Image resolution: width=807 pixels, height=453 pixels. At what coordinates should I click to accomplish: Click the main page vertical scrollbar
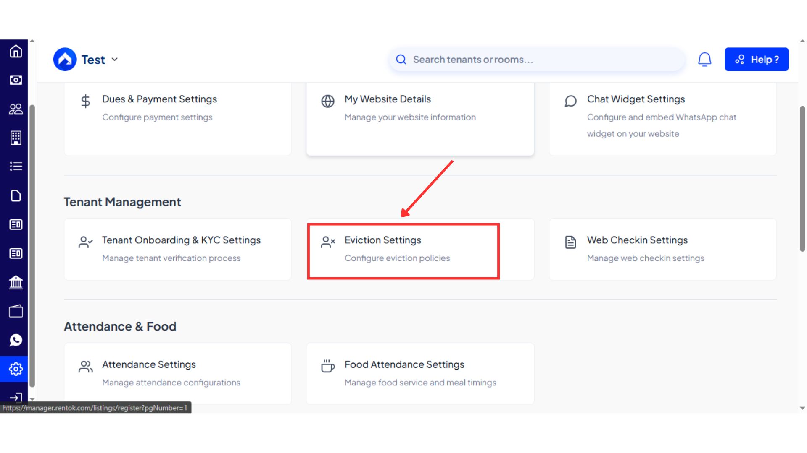click(x=802, y=179)
